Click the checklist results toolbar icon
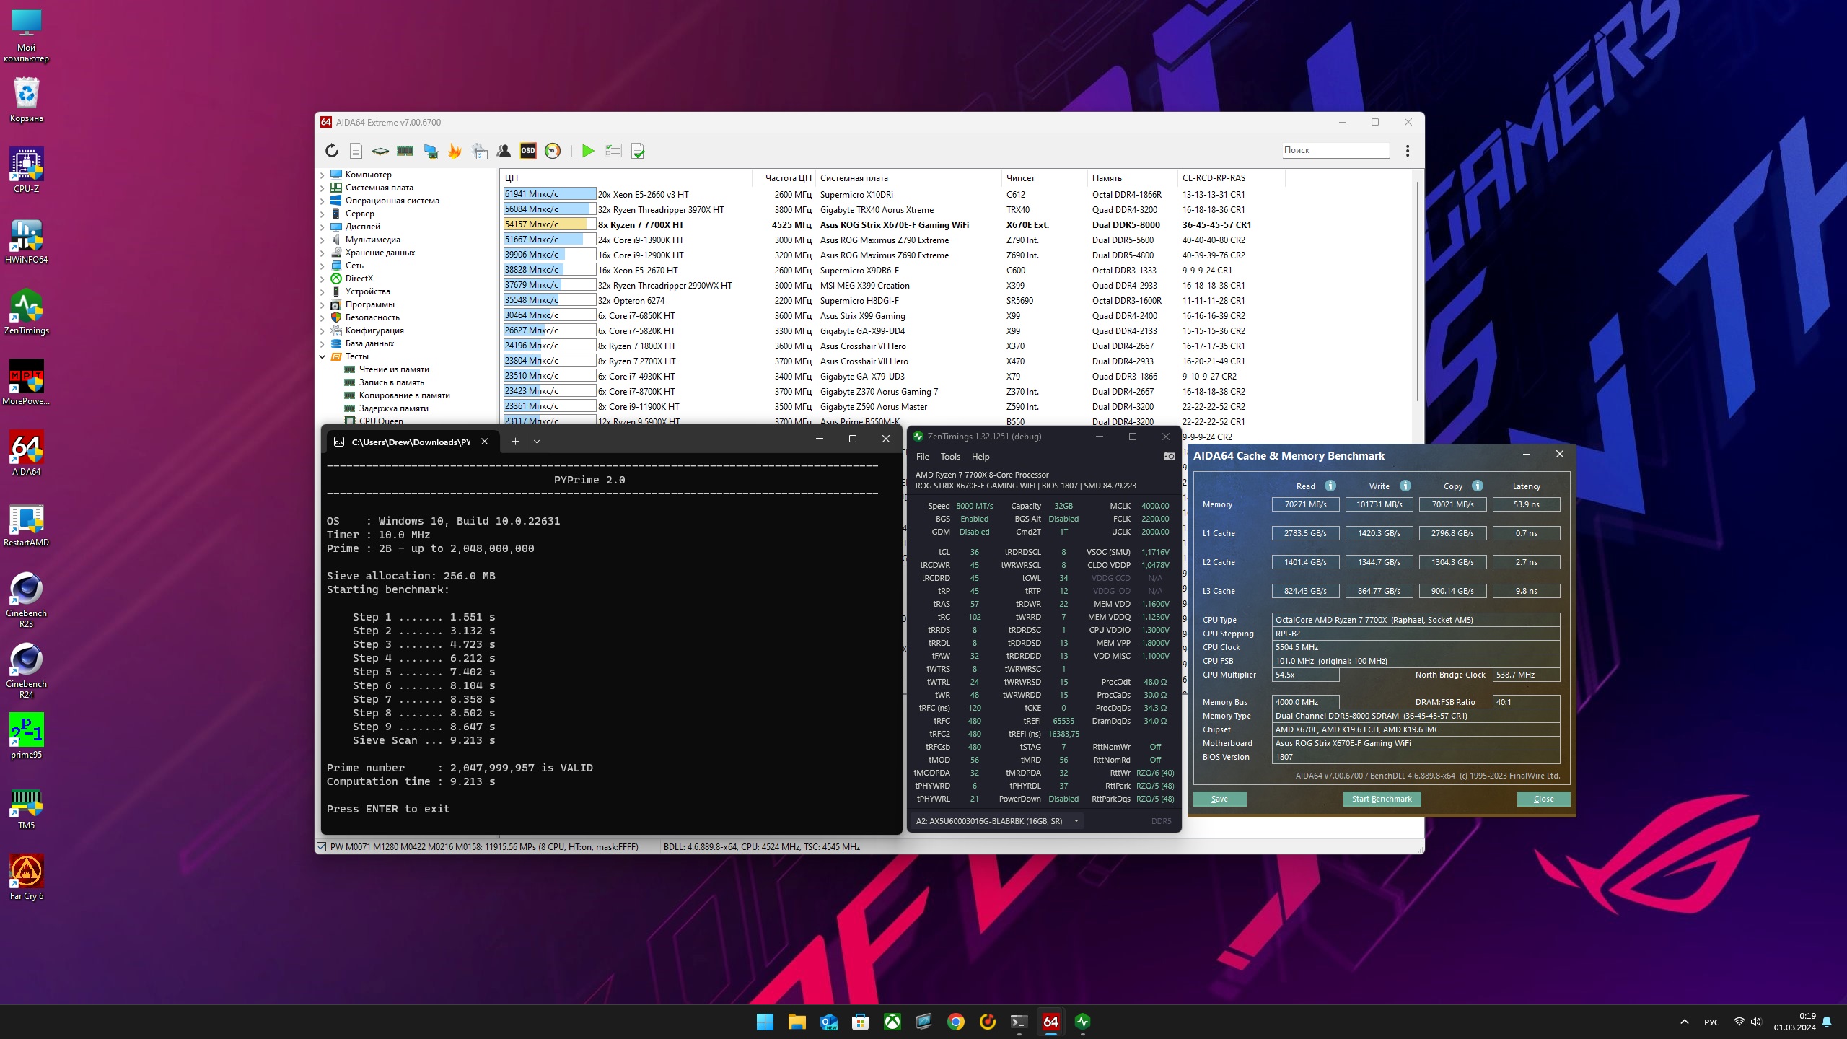Screen dimensions: 1847x1039 (613, 151)
